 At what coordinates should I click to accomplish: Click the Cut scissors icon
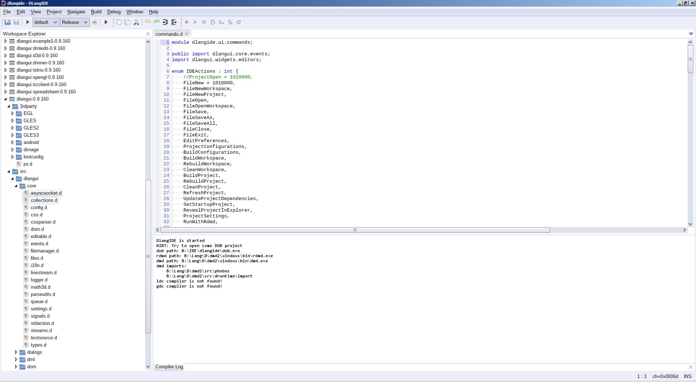pos(136,22)
